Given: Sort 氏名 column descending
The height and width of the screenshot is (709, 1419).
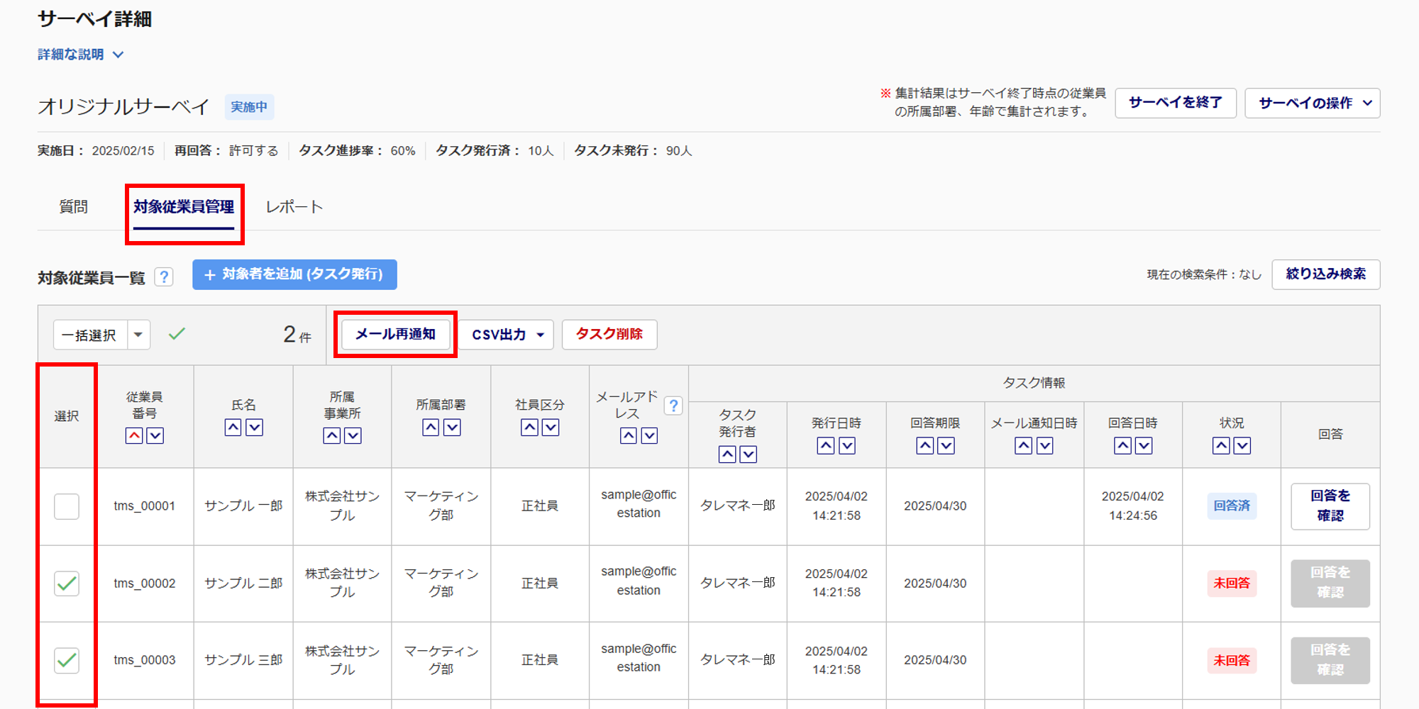Looking at the screenshot, I should pos(254,427).
